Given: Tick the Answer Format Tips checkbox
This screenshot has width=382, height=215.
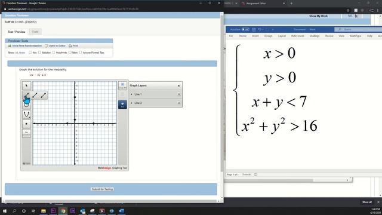Looking at the screenshot, I should 81,53.
